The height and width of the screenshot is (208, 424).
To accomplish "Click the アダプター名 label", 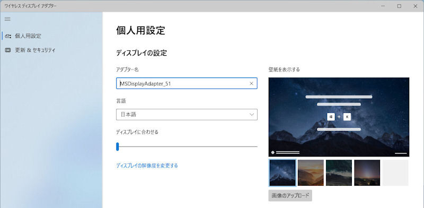I will [x=127, y=70].
